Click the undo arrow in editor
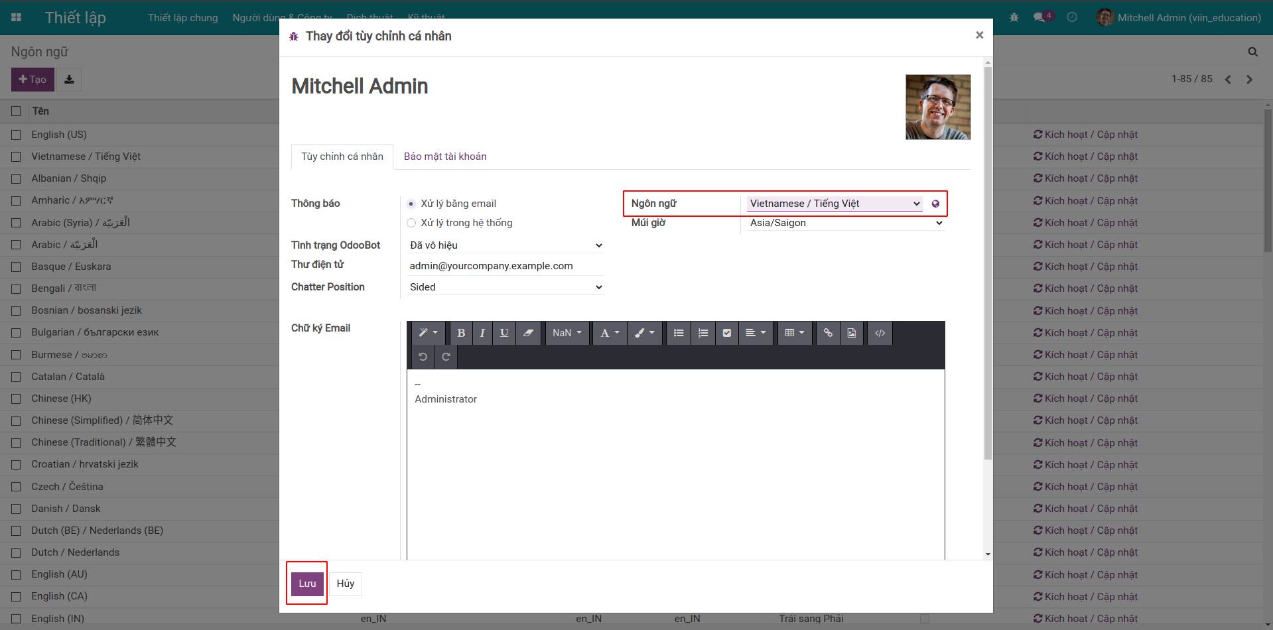Image resolution: width=1273 pixels, height=630 pixels. [423, 357]
